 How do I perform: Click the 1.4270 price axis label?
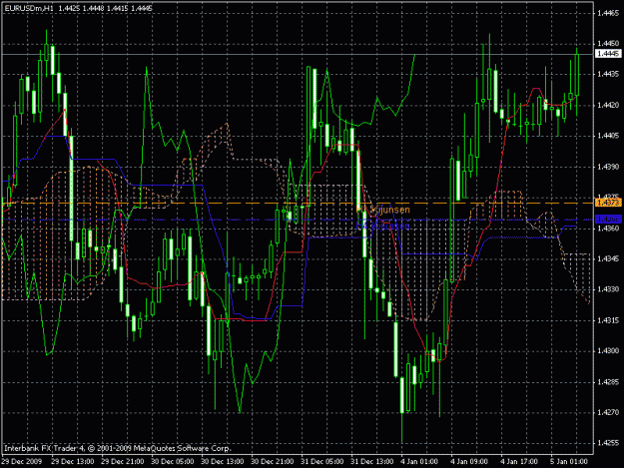(608, 413)
